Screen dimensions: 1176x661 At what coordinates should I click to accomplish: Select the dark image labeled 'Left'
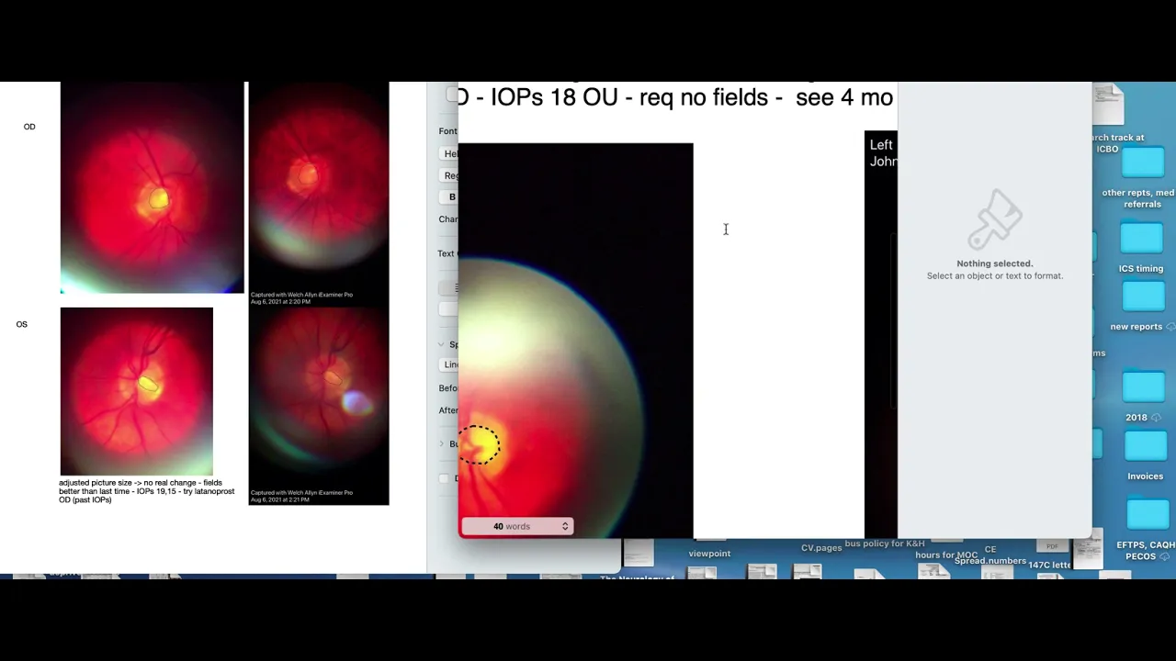[881, 334]
